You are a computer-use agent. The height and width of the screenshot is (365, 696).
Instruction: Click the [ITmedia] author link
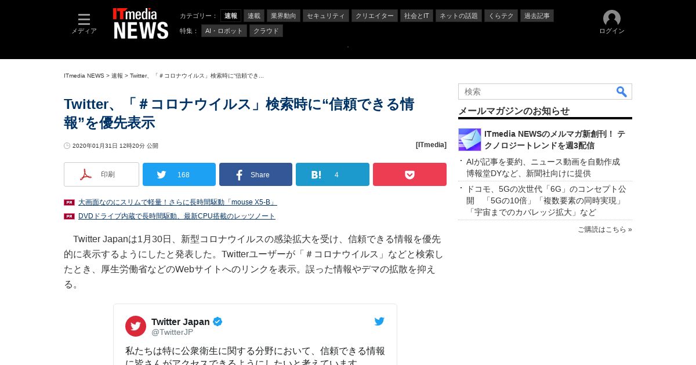point(431,145)
